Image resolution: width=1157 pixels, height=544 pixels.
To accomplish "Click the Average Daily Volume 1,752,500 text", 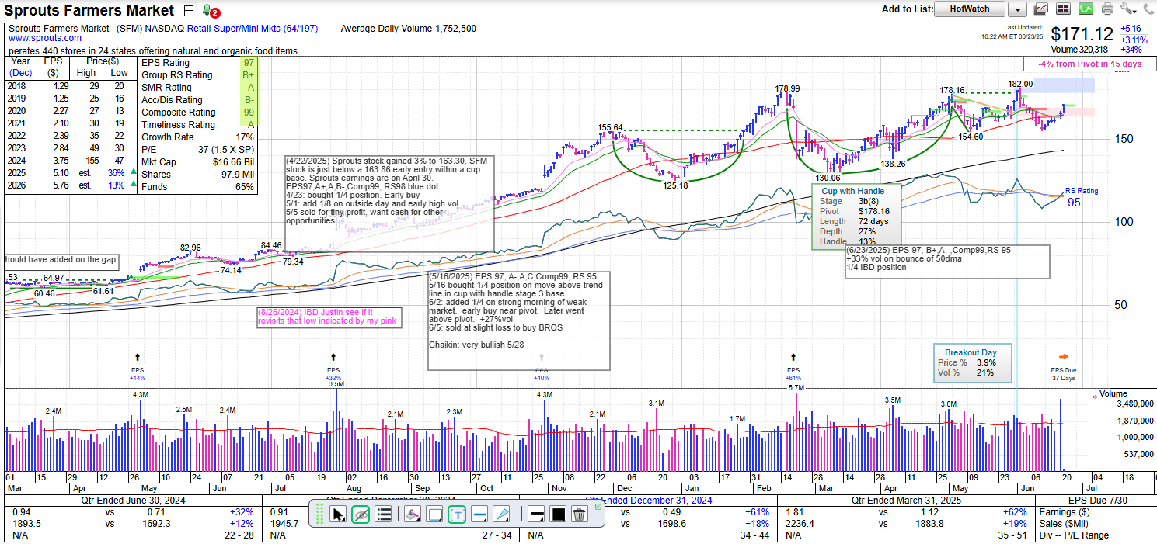I will point(409,29).
